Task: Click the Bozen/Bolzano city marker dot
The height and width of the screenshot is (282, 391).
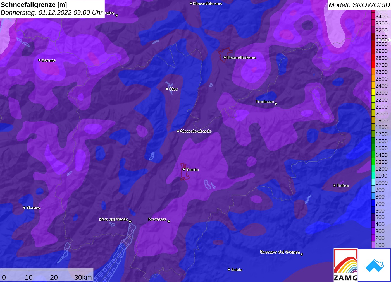Action: 225,57
